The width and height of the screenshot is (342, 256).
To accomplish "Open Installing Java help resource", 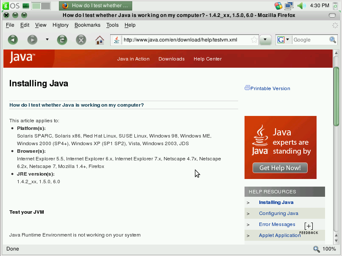I will (x=276, y=202).
